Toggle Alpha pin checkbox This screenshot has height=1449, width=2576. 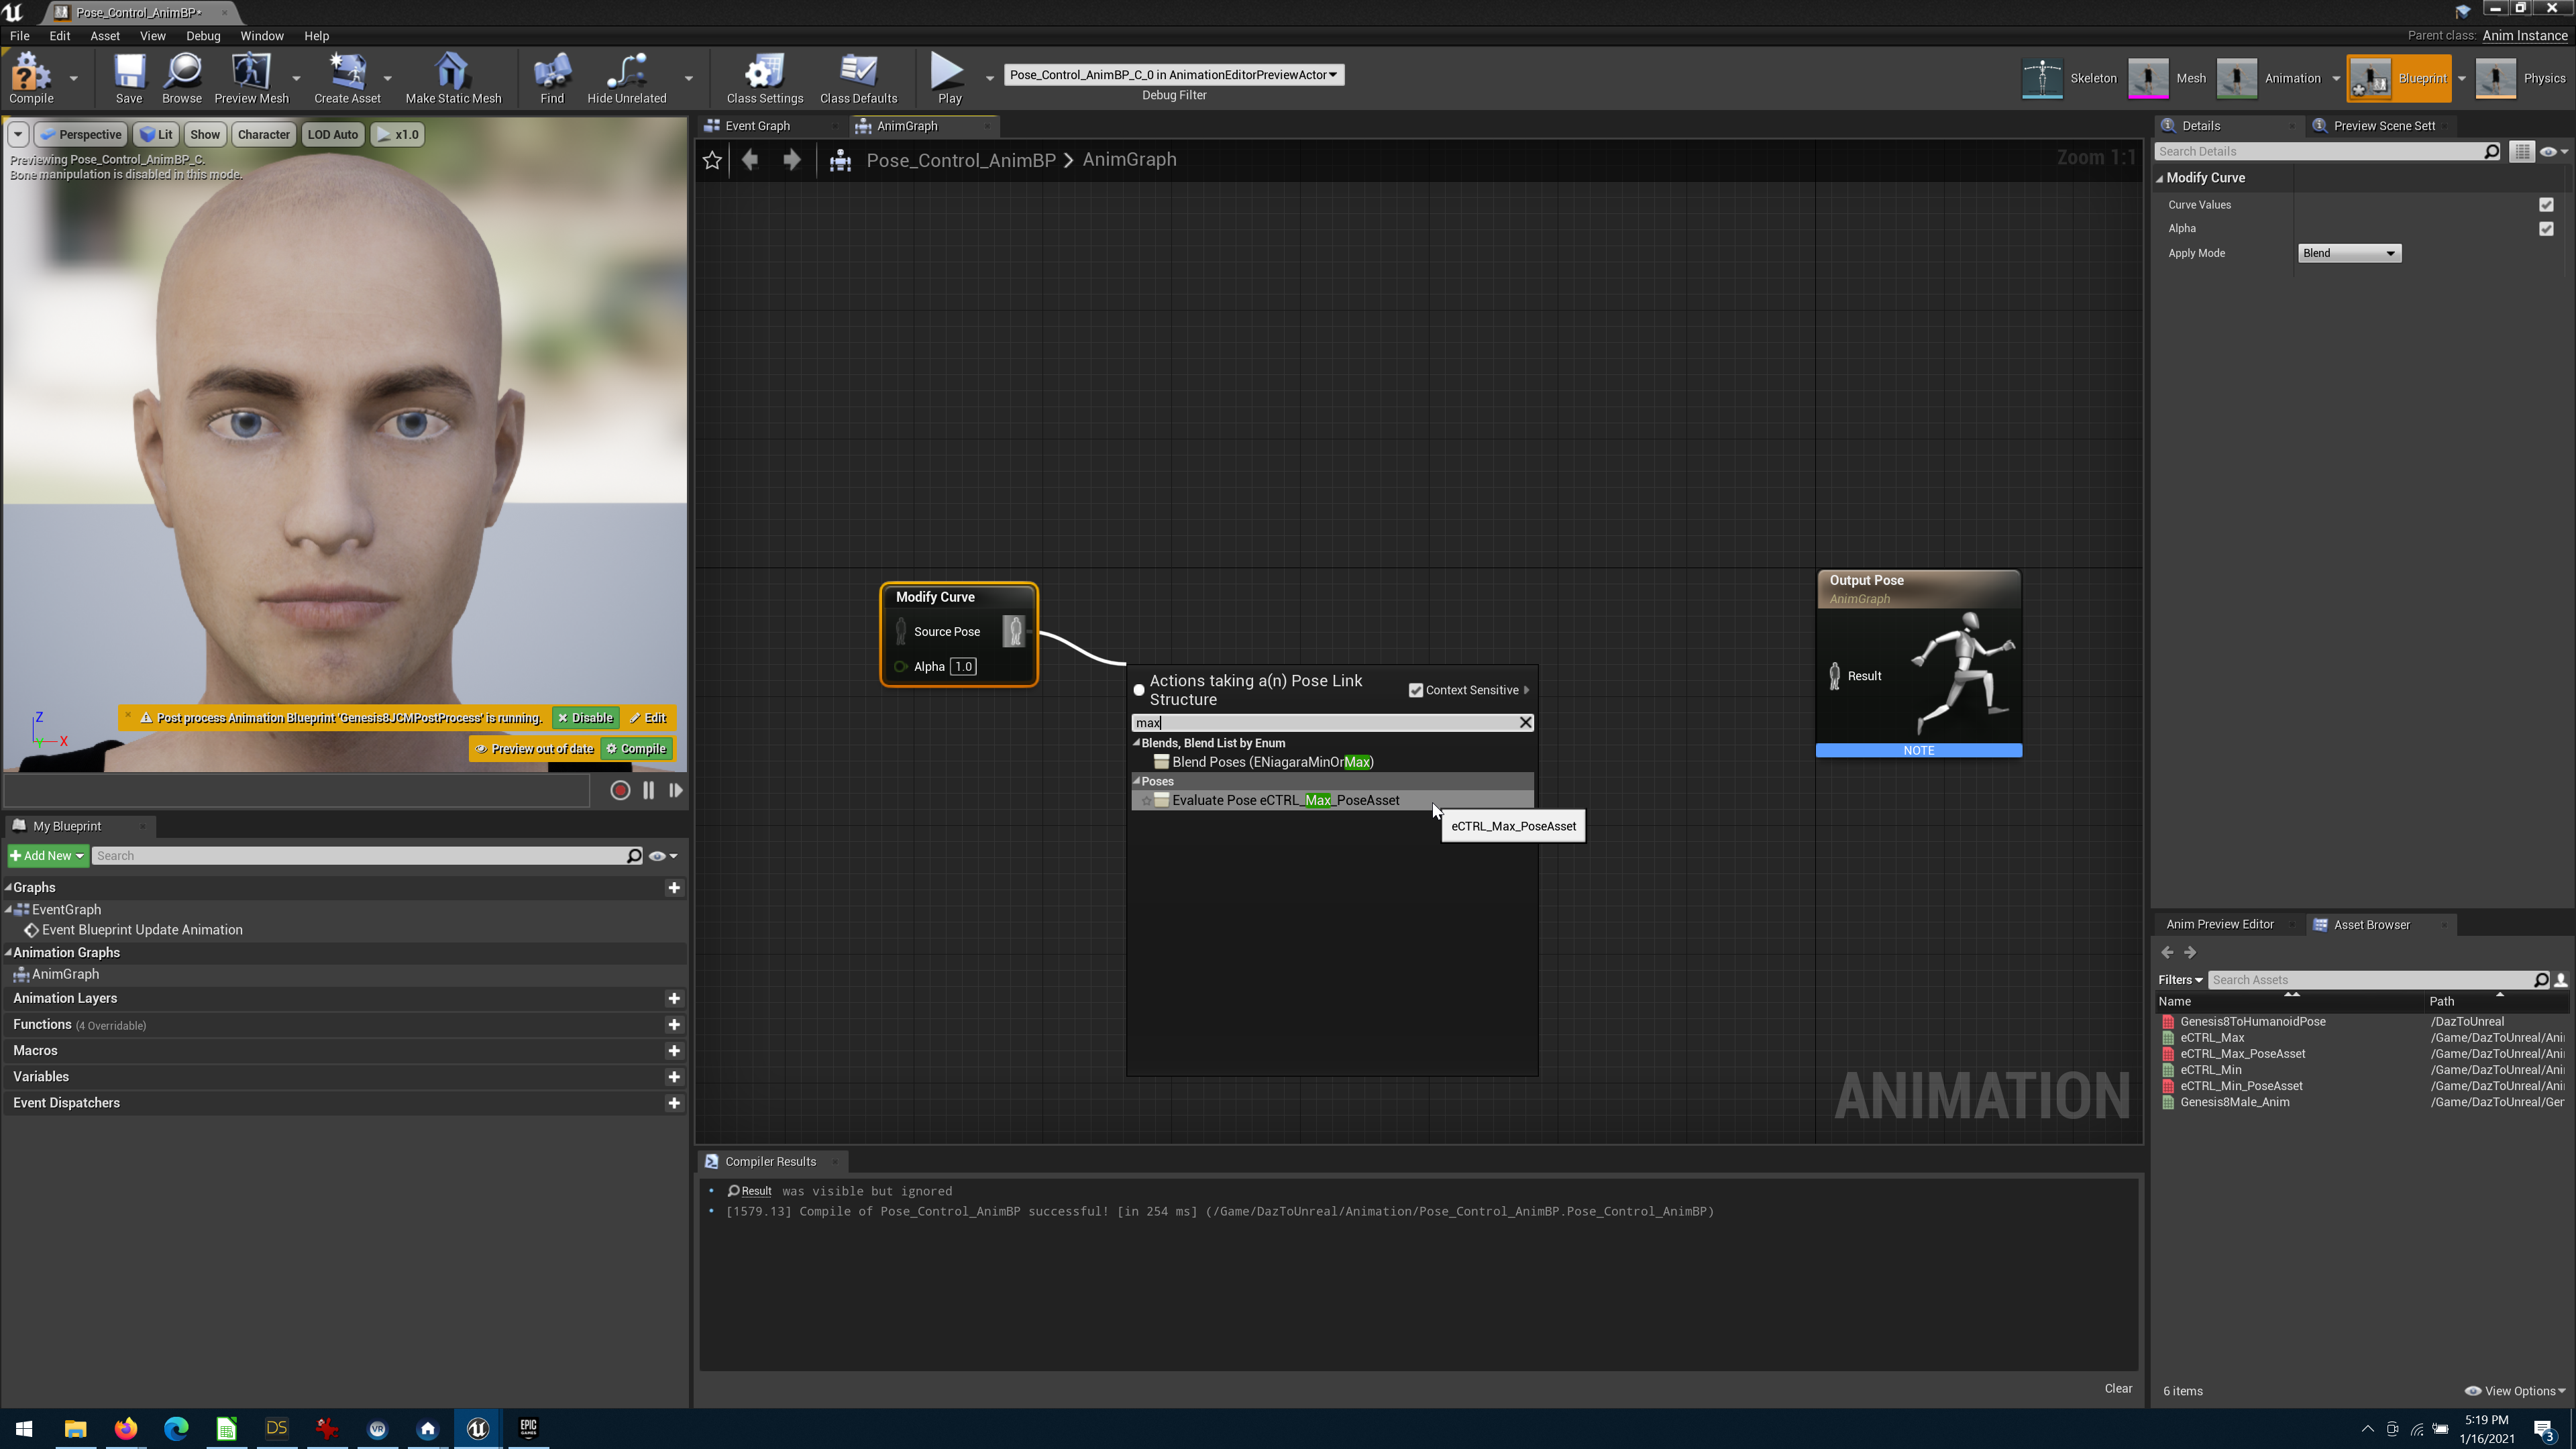[x=2546, y=229]
